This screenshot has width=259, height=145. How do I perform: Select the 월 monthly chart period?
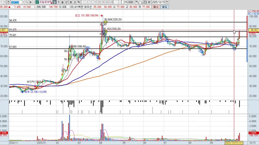tap(63, 2)
